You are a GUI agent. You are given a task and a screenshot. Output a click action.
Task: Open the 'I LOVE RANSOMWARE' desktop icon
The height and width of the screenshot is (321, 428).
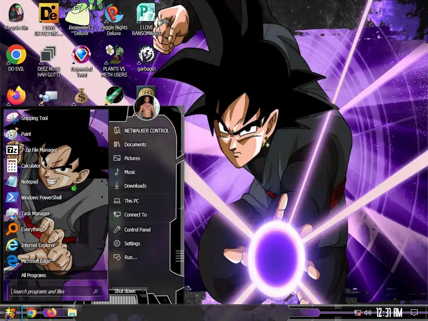coord(147,19)
